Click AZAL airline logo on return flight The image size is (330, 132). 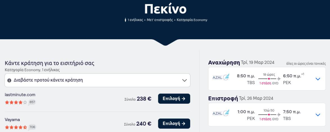(x=221, y=113)
